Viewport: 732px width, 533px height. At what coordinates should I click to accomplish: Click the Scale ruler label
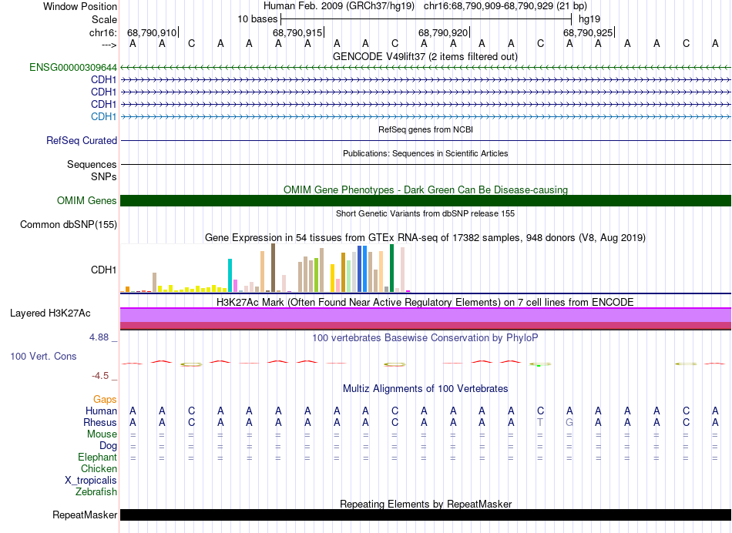[x=104, y=19]
